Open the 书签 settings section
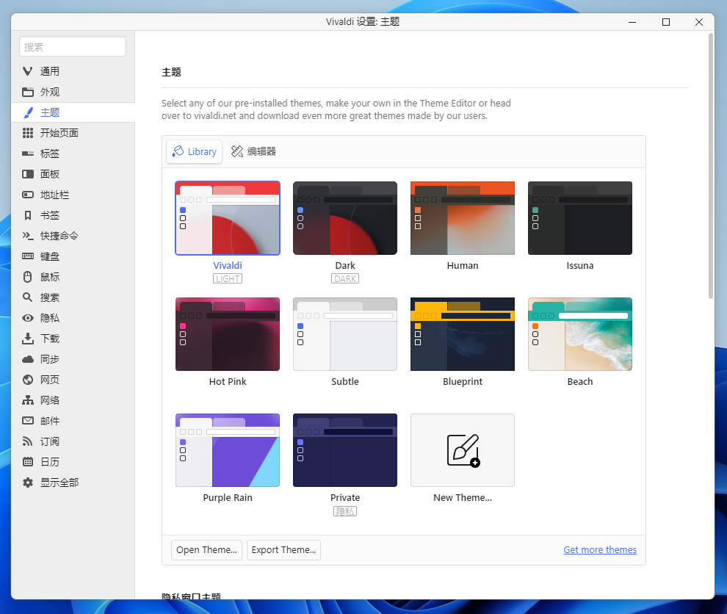This screenshot has height=614, width=727. coord(73,215)
